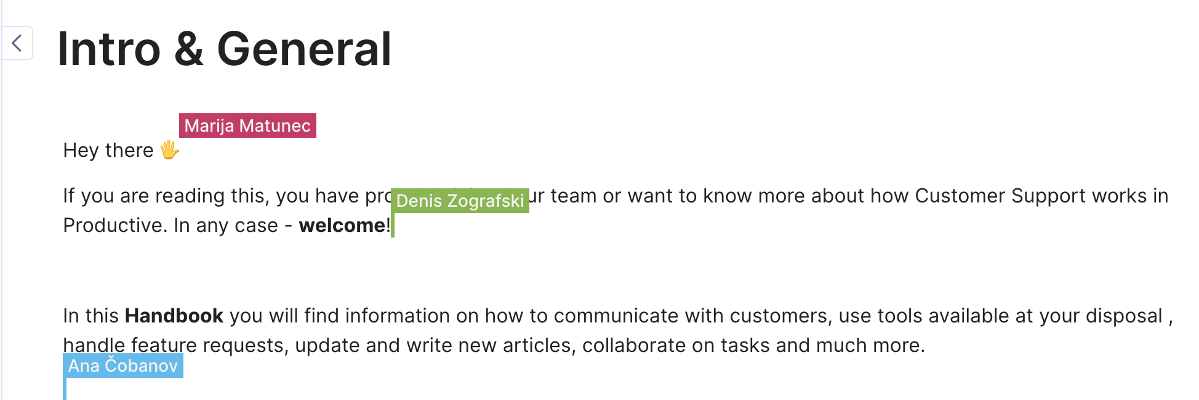The image size is (1199, 400).
Task: Click the Ana Čobanov cursor label
Action: point(123,366)
